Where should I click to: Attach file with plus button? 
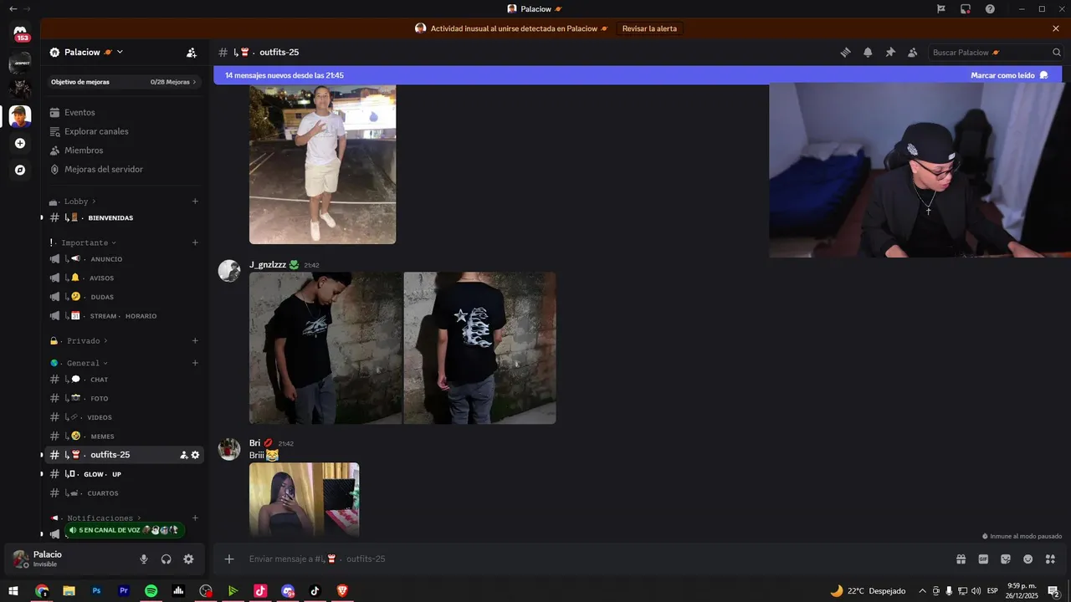pos(229,559)
